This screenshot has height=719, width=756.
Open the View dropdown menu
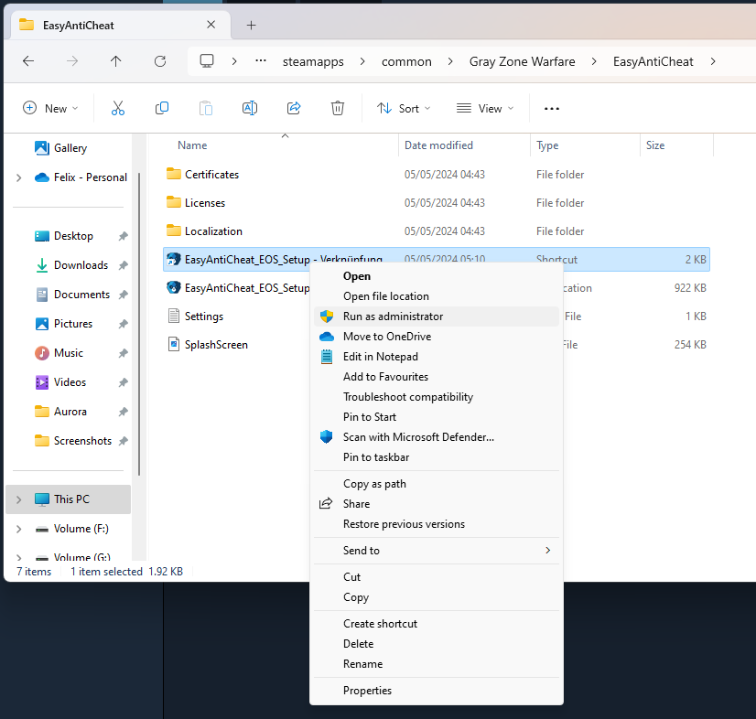point(485,109)
